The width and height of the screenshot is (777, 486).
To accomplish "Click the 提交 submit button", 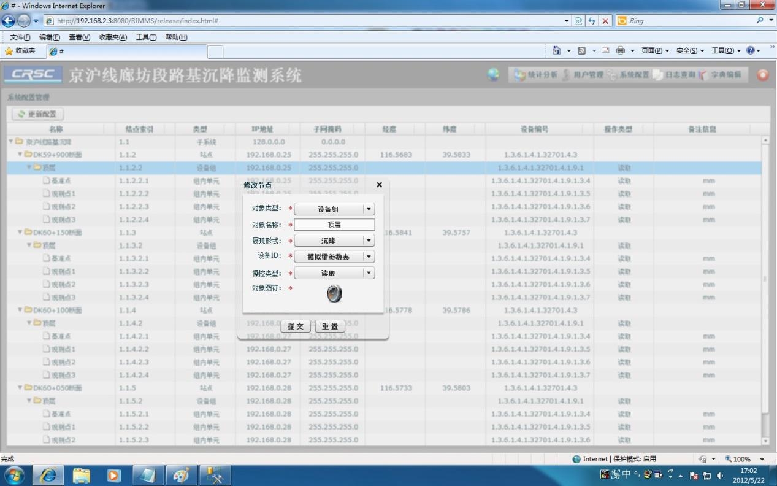I will pyautogui.click(x=296, y=326).
